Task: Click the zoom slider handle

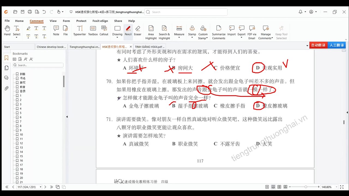Action: (306, 187)
